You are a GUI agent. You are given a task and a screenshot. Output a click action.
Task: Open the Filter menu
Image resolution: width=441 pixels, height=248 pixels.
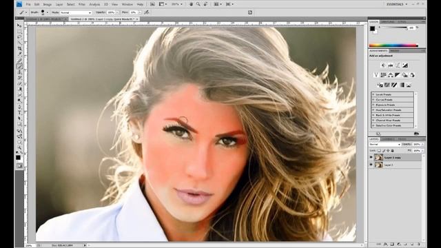coord(81,4)
